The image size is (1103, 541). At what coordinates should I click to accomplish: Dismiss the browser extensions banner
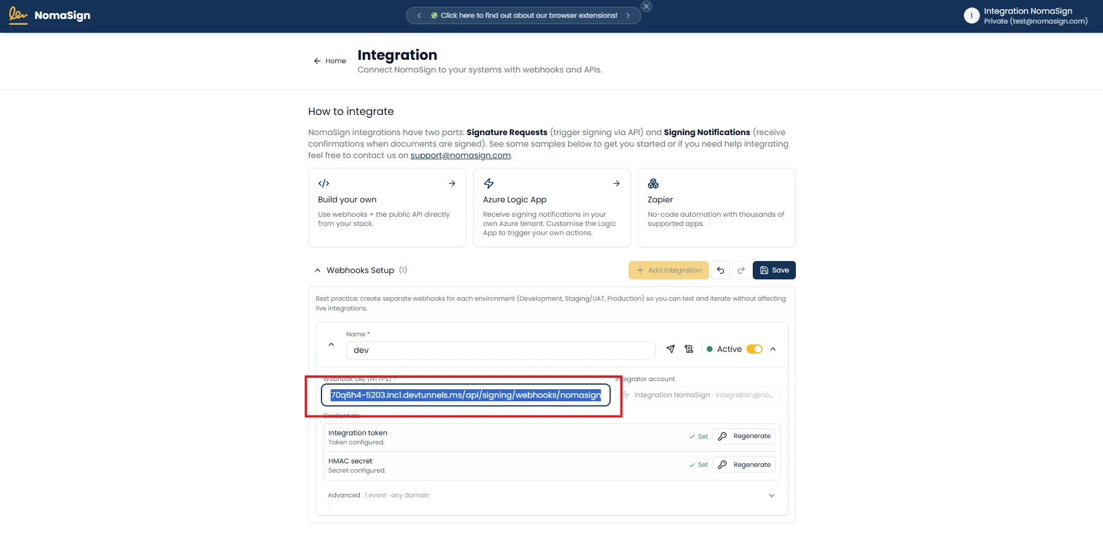click(x=646, y=6)
